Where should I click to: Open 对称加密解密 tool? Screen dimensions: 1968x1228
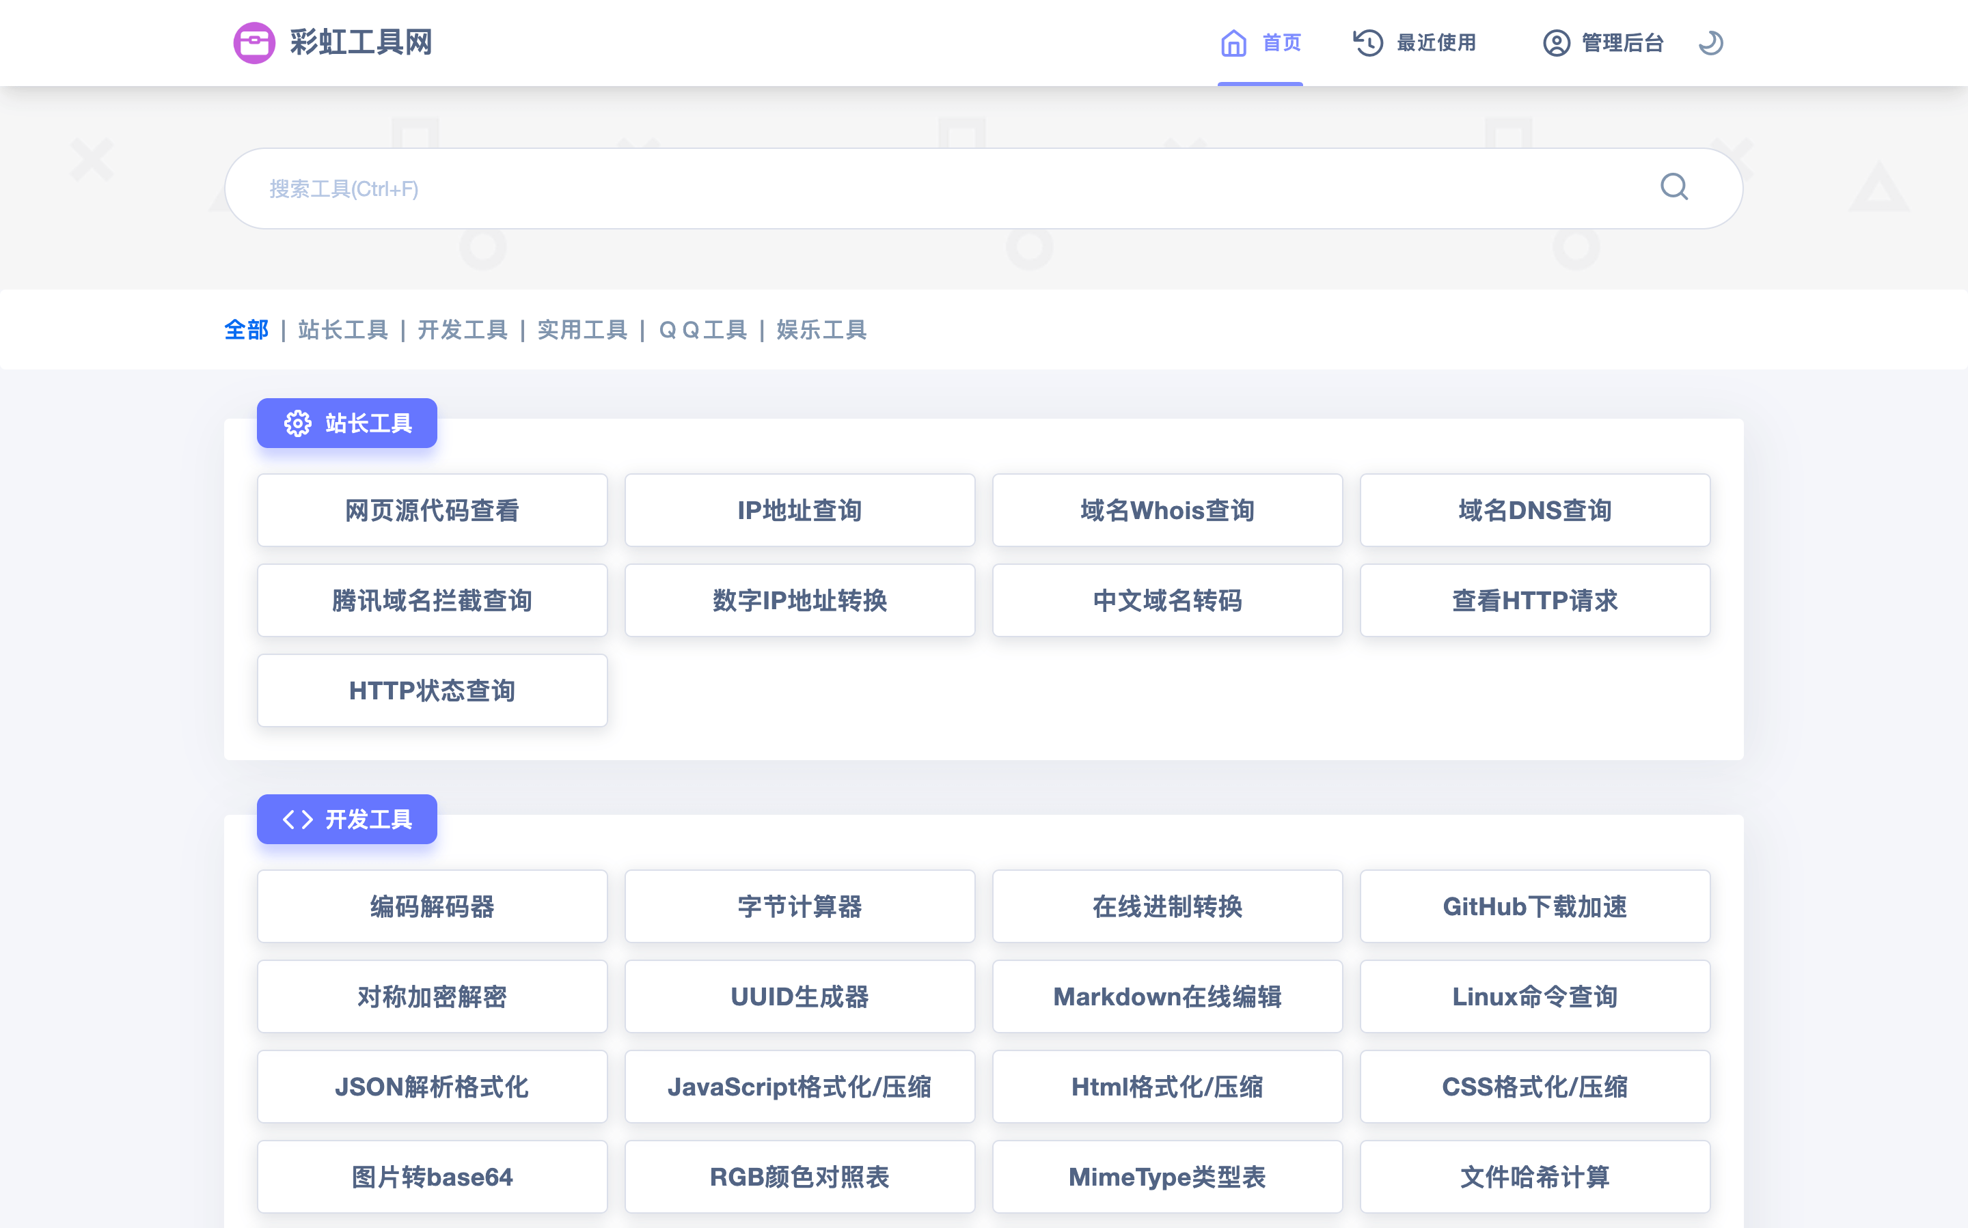(433, 996)
